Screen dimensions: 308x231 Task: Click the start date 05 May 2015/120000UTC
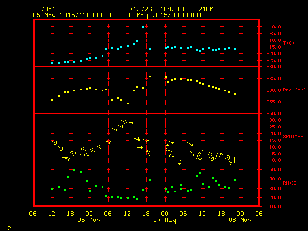click(x=74, y=15)
